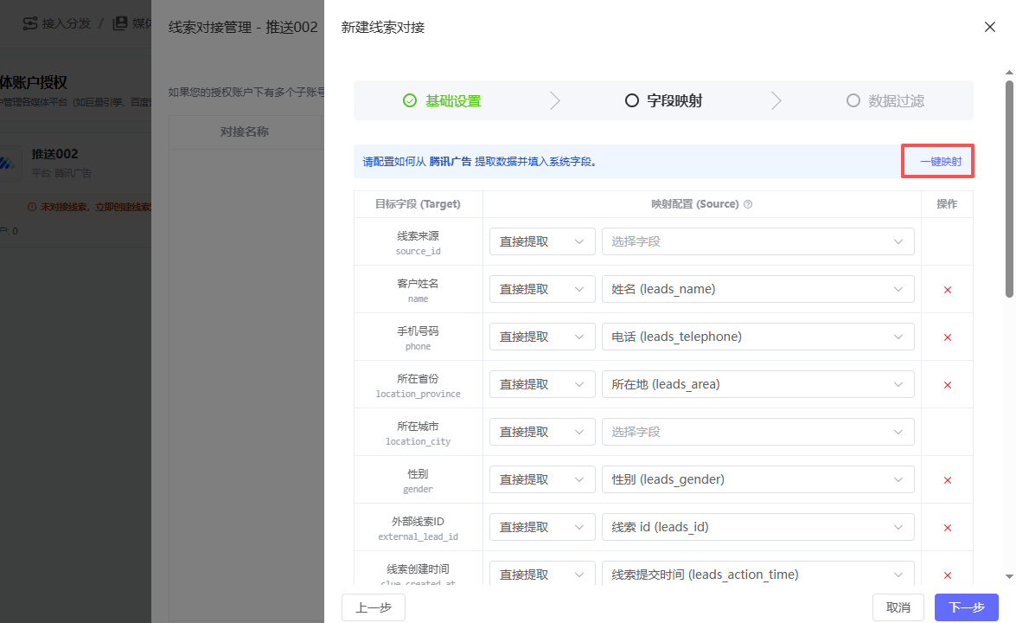Delete the 手机号码 phone mapping
The height and width of the screenshot is (623, 1016).
click(x=947, y=337)
